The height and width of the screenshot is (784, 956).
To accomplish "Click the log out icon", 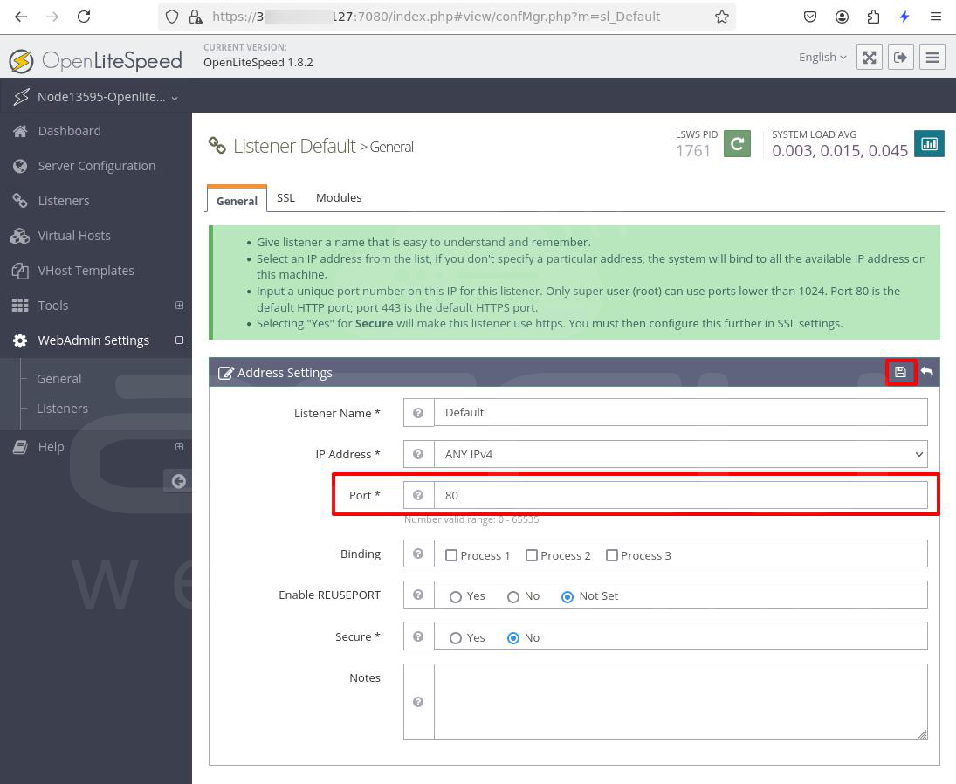I will [900, 58].
